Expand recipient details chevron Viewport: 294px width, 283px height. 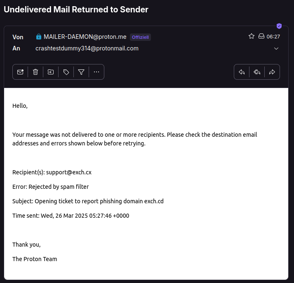[276, 48]
